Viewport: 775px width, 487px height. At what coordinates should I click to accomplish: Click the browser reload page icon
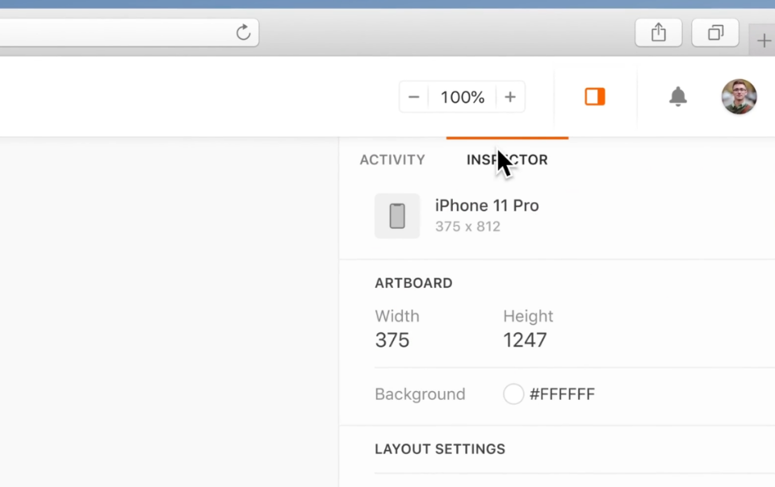pyautogui.click(x=243, y=32)
